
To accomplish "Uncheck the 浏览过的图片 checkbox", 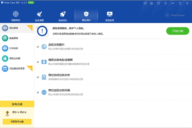I will (38, 47).
